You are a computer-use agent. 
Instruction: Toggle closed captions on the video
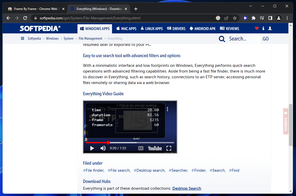click(x=141, y=148)
